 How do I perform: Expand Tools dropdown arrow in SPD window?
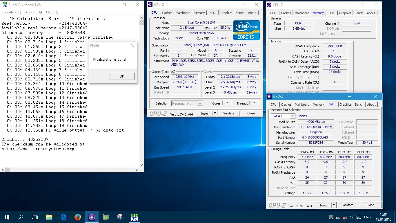point(334,205)
